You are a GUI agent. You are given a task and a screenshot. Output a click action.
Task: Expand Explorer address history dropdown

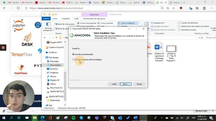pyautogui.click(x=199, y=38)
